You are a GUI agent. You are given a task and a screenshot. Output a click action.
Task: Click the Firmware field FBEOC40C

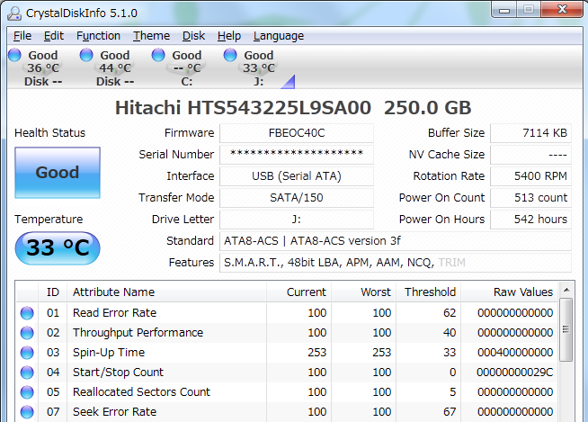coord(297,133)
